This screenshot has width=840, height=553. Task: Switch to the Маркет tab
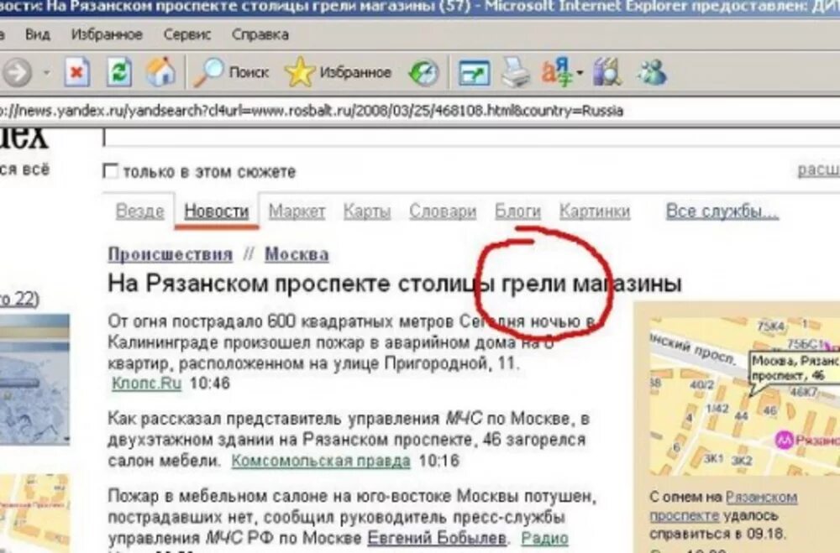click(x=297, y=211)
